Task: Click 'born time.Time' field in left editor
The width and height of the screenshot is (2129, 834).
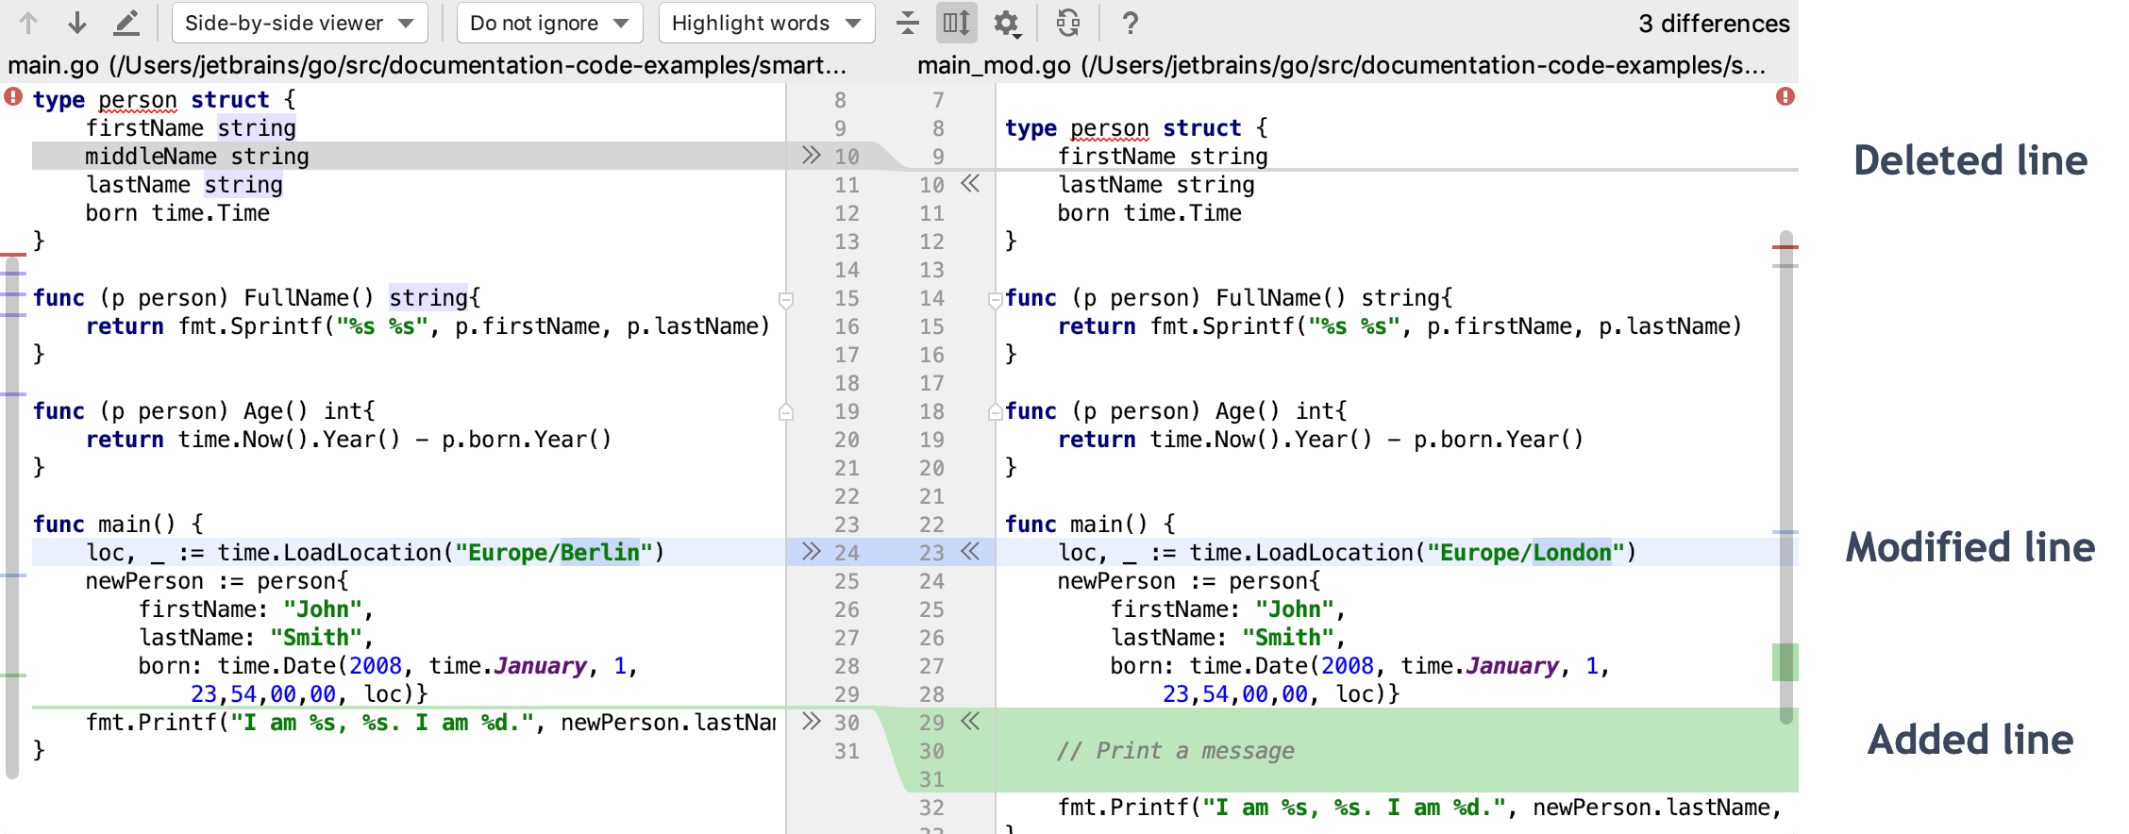Action: (177, 213)
